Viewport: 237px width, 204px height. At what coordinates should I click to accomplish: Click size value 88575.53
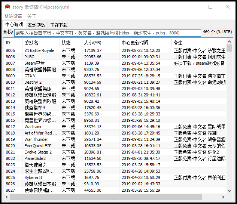[x=92, y=76]
